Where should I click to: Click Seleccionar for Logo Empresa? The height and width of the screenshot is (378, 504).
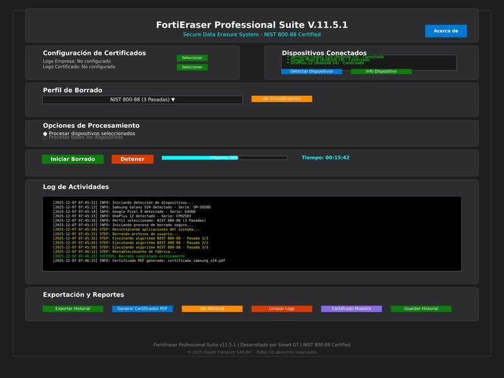pyautogui.click(x=192, y=58)
